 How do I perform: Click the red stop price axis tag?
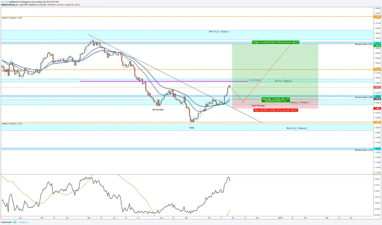tap(377, 108)
